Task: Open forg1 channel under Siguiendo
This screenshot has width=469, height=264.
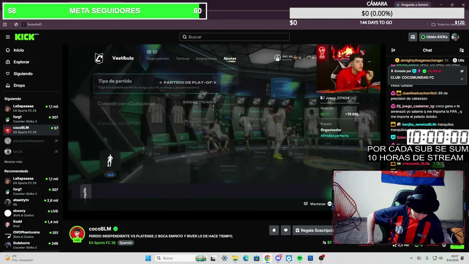Action: pos(31,119)
